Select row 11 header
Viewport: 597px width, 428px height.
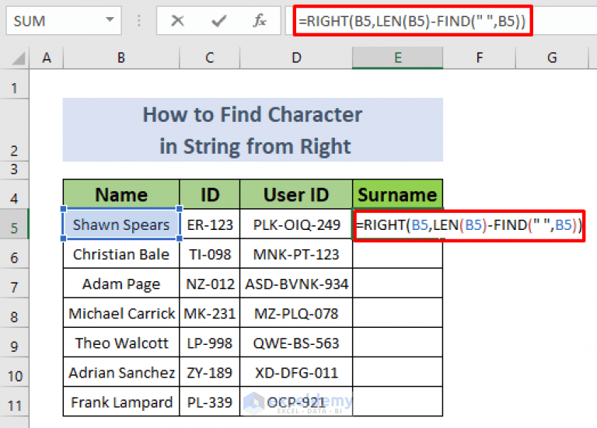(x=15, y=402)
